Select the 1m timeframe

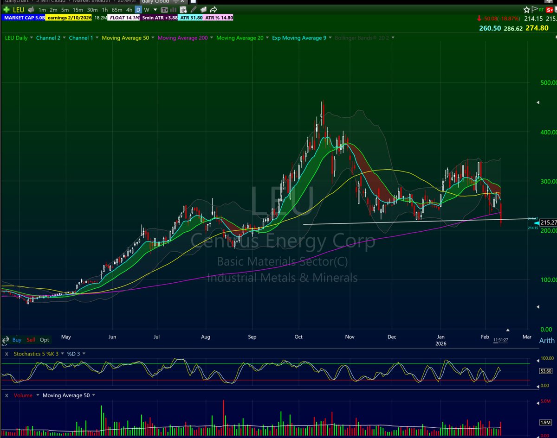click(x=42, y=10)
